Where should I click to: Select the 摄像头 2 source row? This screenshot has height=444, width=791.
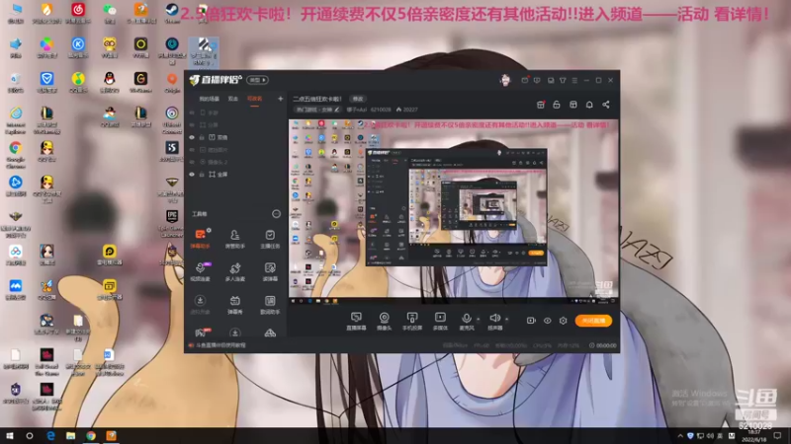[x=235, y=162]
